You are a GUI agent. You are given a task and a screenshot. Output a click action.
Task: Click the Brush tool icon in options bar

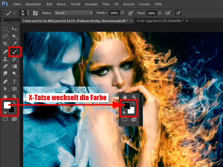pos(9,13)
